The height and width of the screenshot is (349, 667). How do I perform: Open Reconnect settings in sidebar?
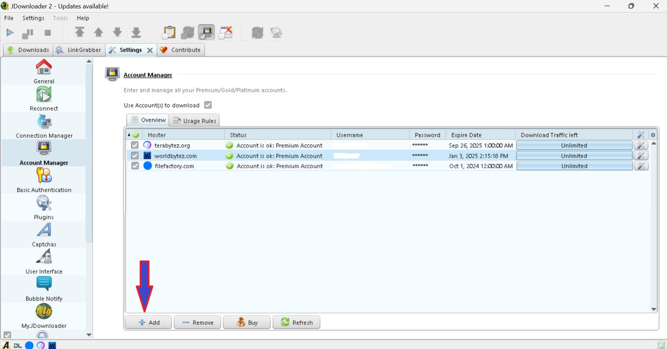(44, 98)
